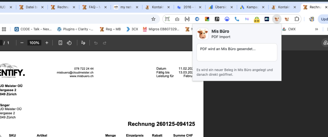The width and height of the screenshot is (328, 137).
Task: Click the color picker eyedropper extension
Action: (207, 19)
